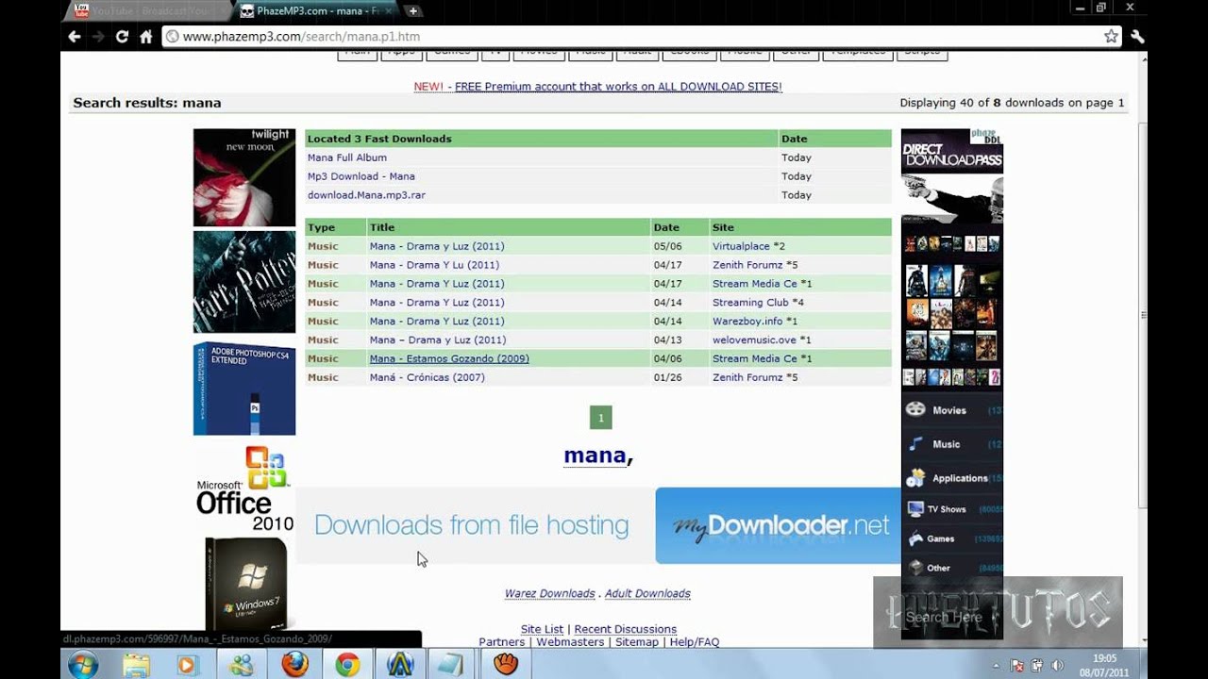Open the Chrome wrench settings menu

pos(1137,37)
